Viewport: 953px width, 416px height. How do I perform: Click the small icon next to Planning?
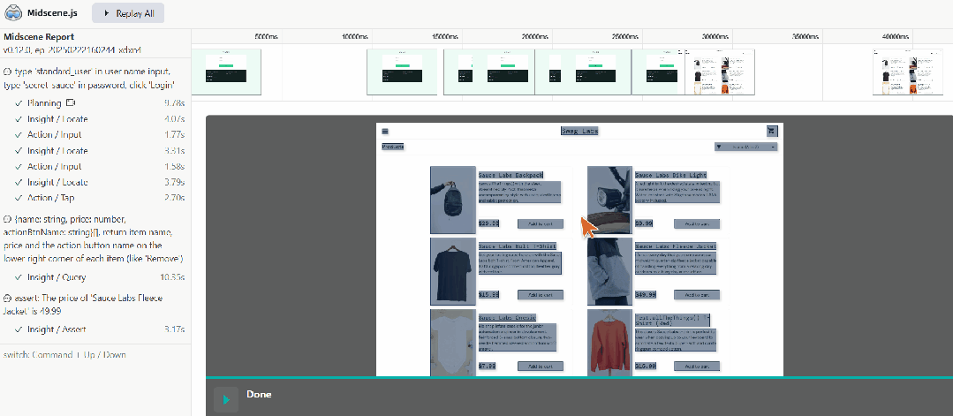(x=70, y=102)
